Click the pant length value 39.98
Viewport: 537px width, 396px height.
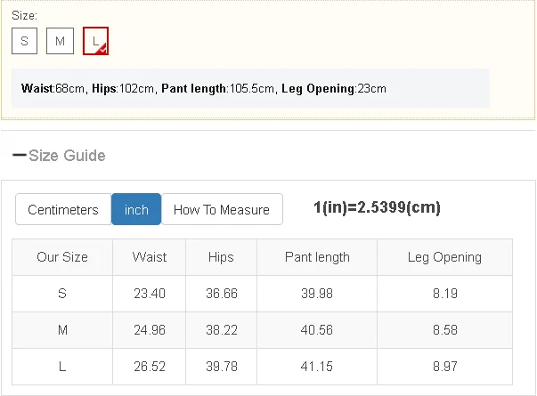(x=317, y=294)
